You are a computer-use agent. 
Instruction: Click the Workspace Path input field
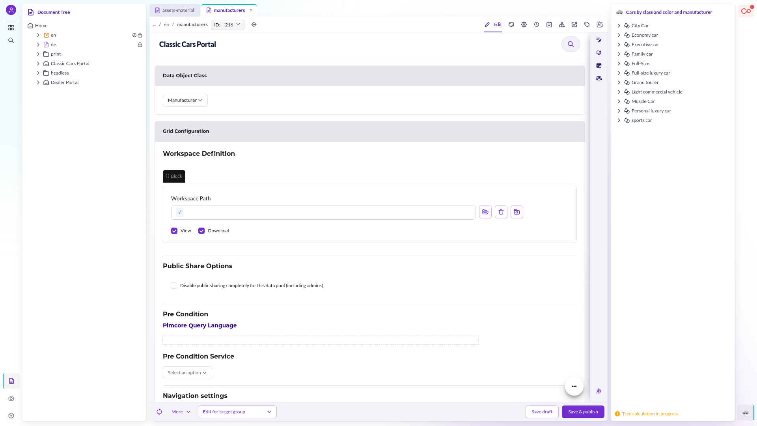point(323,213)
